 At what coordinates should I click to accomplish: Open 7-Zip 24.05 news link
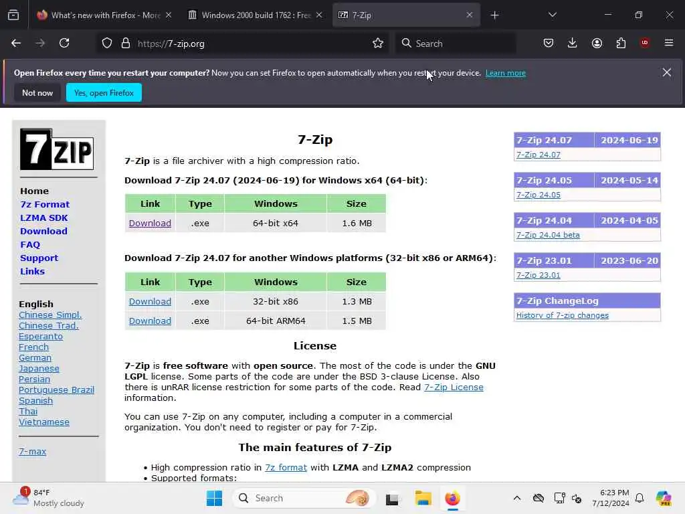[539, 195]
